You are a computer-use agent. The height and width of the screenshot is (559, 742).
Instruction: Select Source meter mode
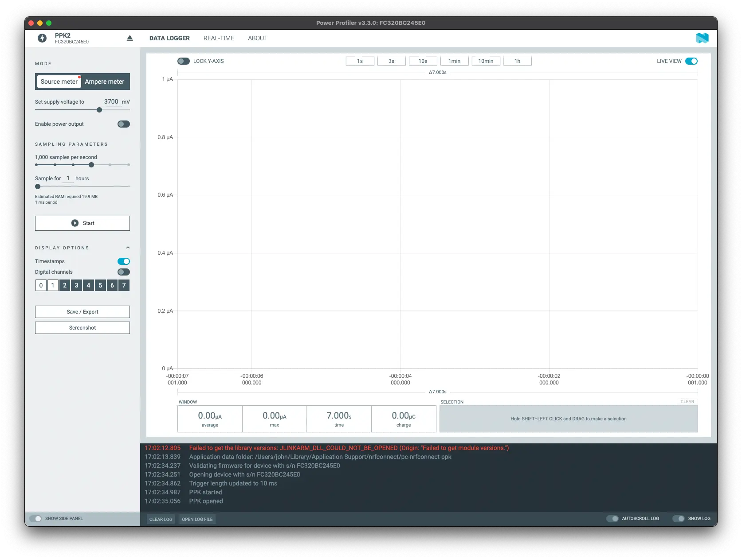[59, 82]
